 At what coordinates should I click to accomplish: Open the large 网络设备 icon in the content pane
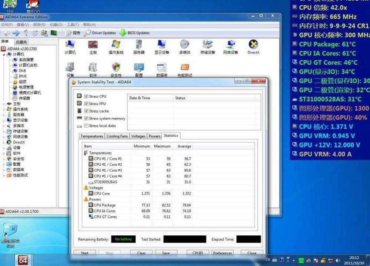[x=231, y=47]
